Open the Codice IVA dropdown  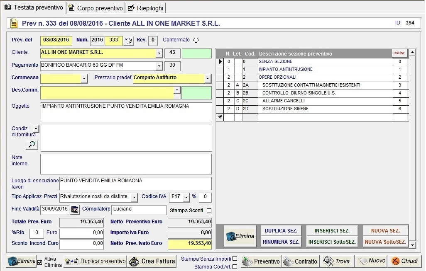[186, 197]
